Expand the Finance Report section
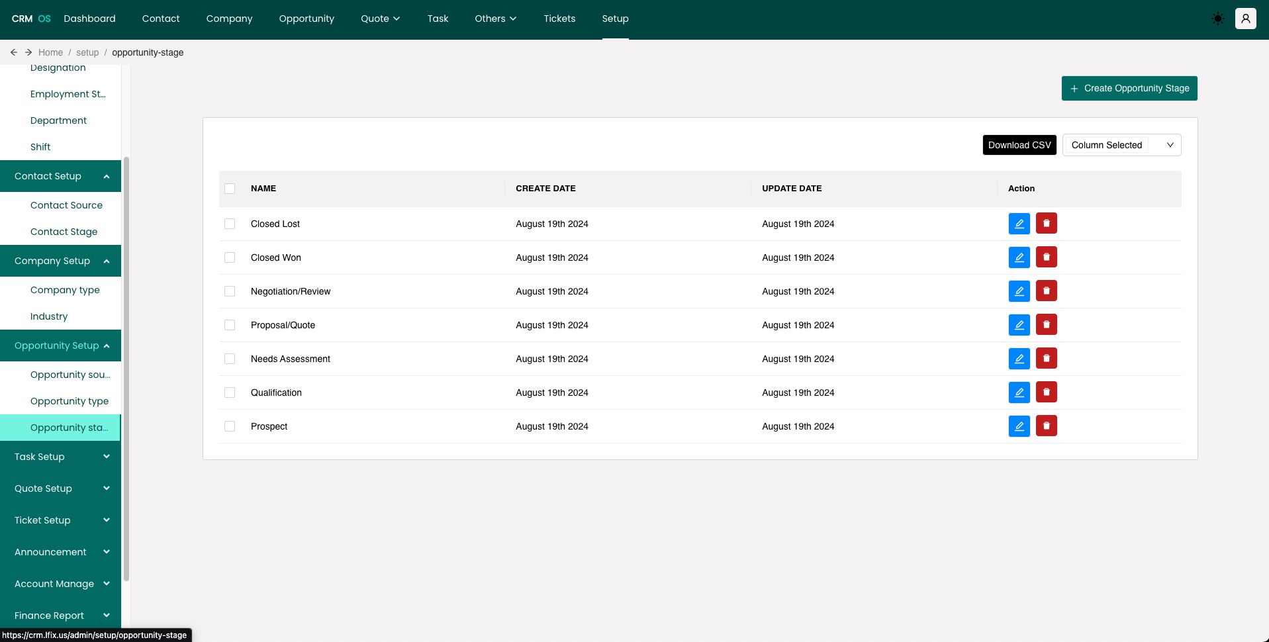 60,616
